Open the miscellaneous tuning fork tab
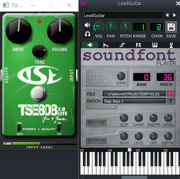The height and width of the screenshot is (179, 180). coord(171,45)
